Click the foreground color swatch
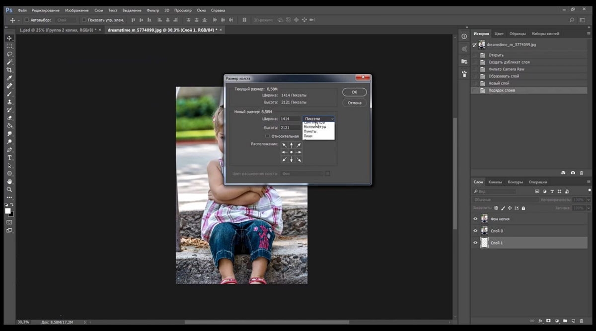This screenshot has width=596, height=331. click(8, 211)
